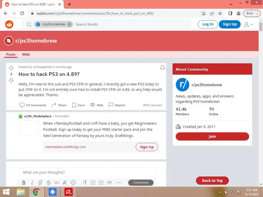Open r/ps3homebrew link in About Community
The height and width of the screenshot is (197, 263).
(x=207, y=85)
